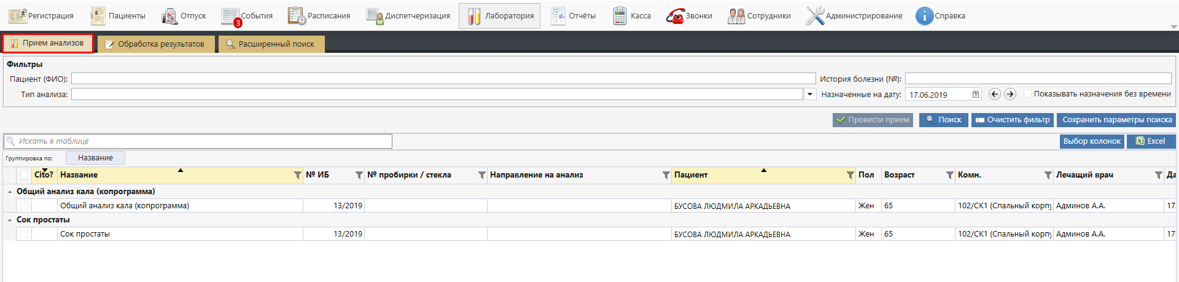Viewport: 1179px width, 282px height.
Task: Click the Очистить фильтр button
Action: click(1012, 120)
